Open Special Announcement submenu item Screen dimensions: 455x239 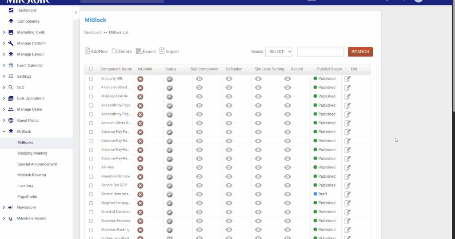click(36, 164)
